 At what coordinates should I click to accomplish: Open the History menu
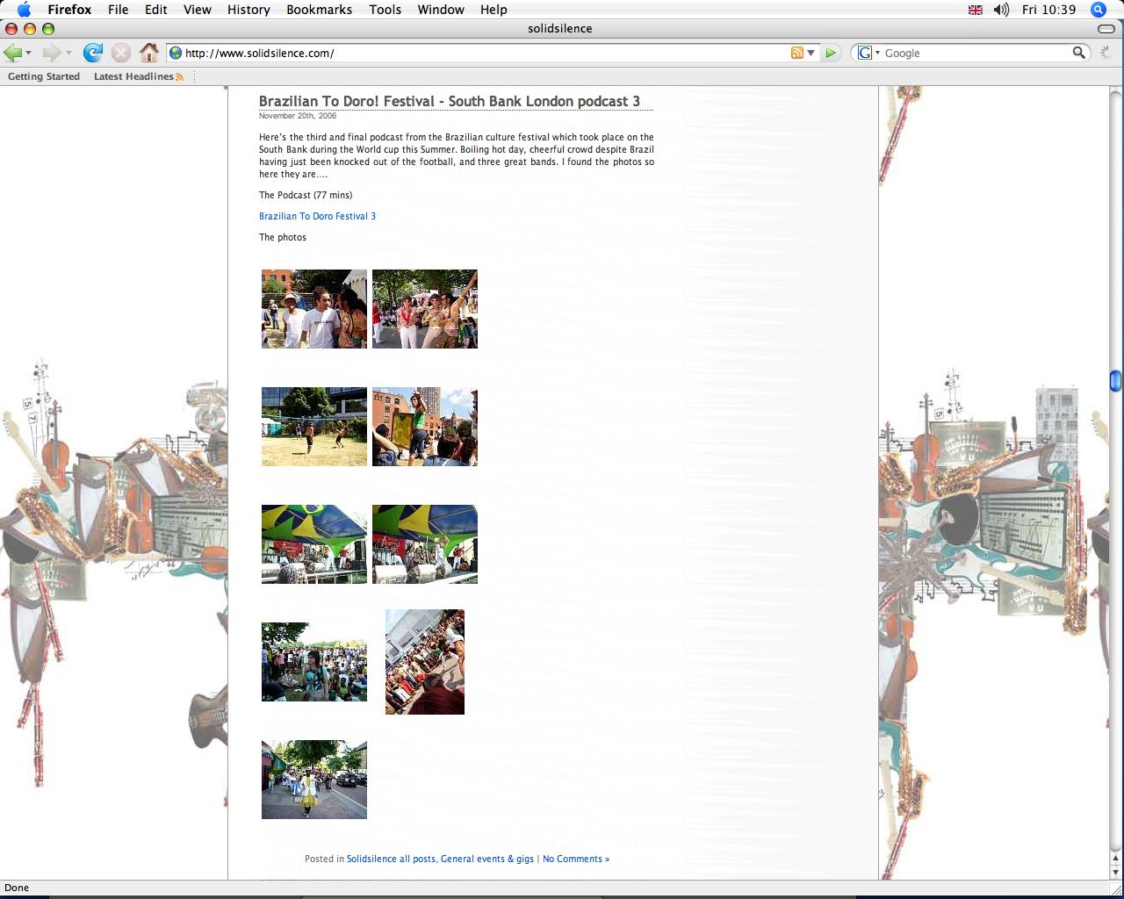249,10
